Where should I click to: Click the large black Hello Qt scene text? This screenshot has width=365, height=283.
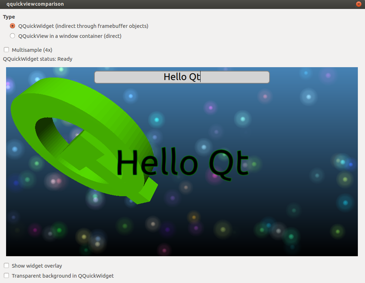182,163
